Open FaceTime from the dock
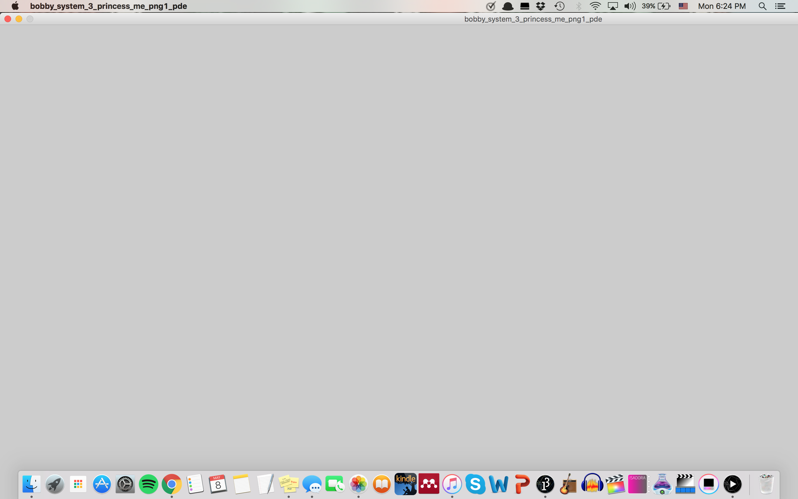798x499 pixels. [x=335, y=484]
